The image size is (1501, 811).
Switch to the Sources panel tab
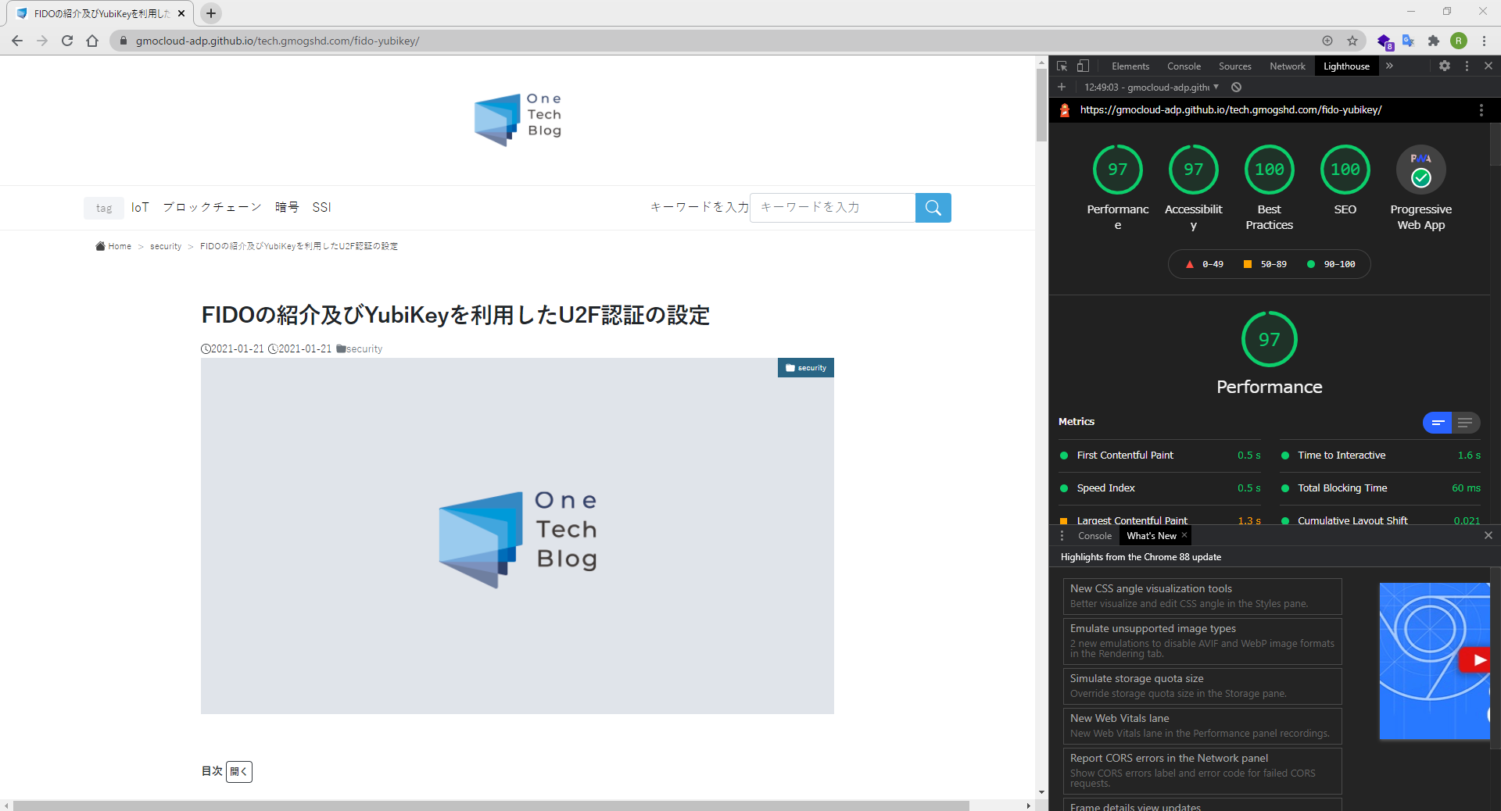coord(1234,66)
